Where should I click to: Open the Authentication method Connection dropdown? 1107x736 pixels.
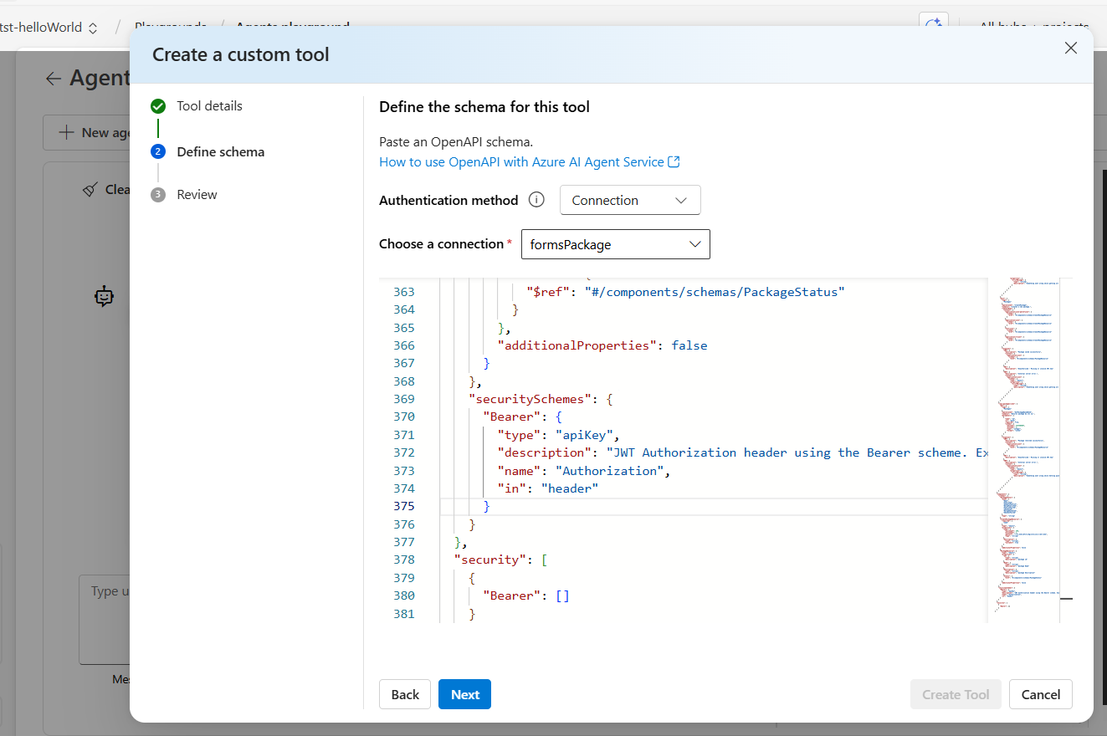coord(630,200)
